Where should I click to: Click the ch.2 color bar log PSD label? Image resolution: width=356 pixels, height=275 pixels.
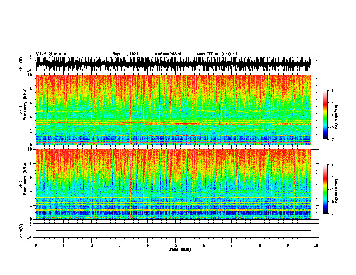(x=337, y=191)
